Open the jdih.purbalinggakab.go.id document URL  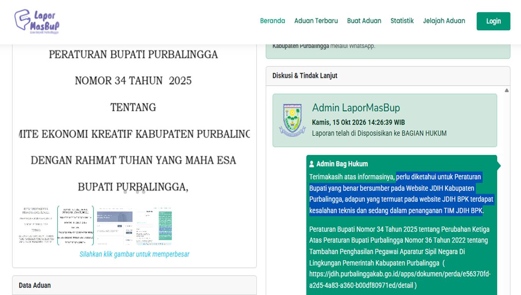[400, 280]
